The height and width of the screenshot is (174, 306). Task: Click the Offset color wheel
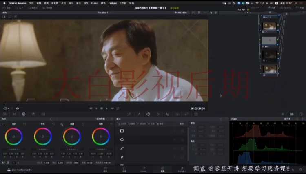(x=101, y=137)
